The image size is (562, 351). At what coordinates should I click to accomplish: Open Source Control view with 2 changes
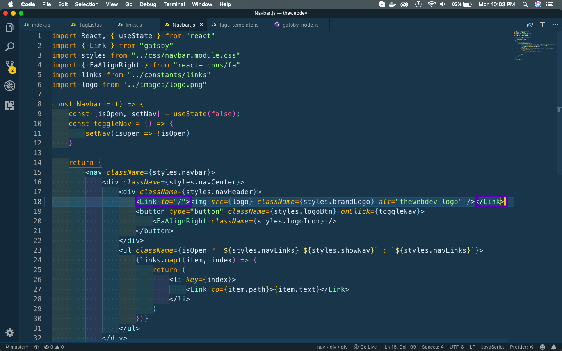pyautogui.click(x=10, y=66)
